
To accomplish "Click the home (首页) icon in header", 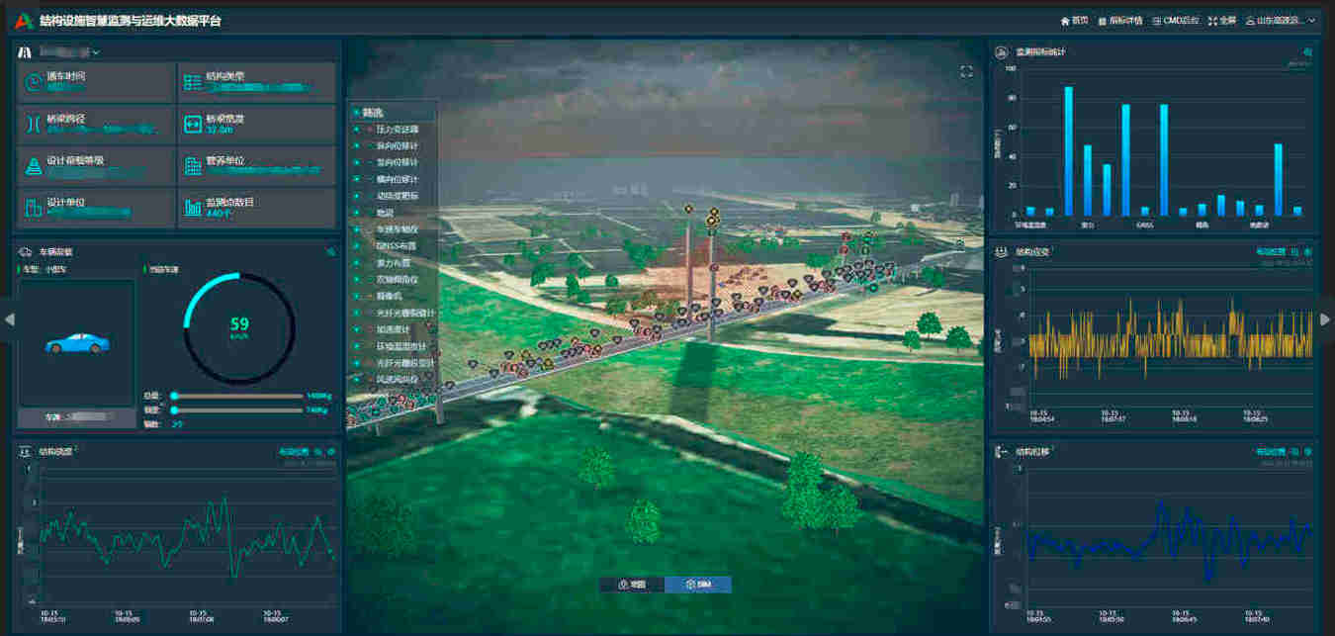I will tap(1064, 20).
